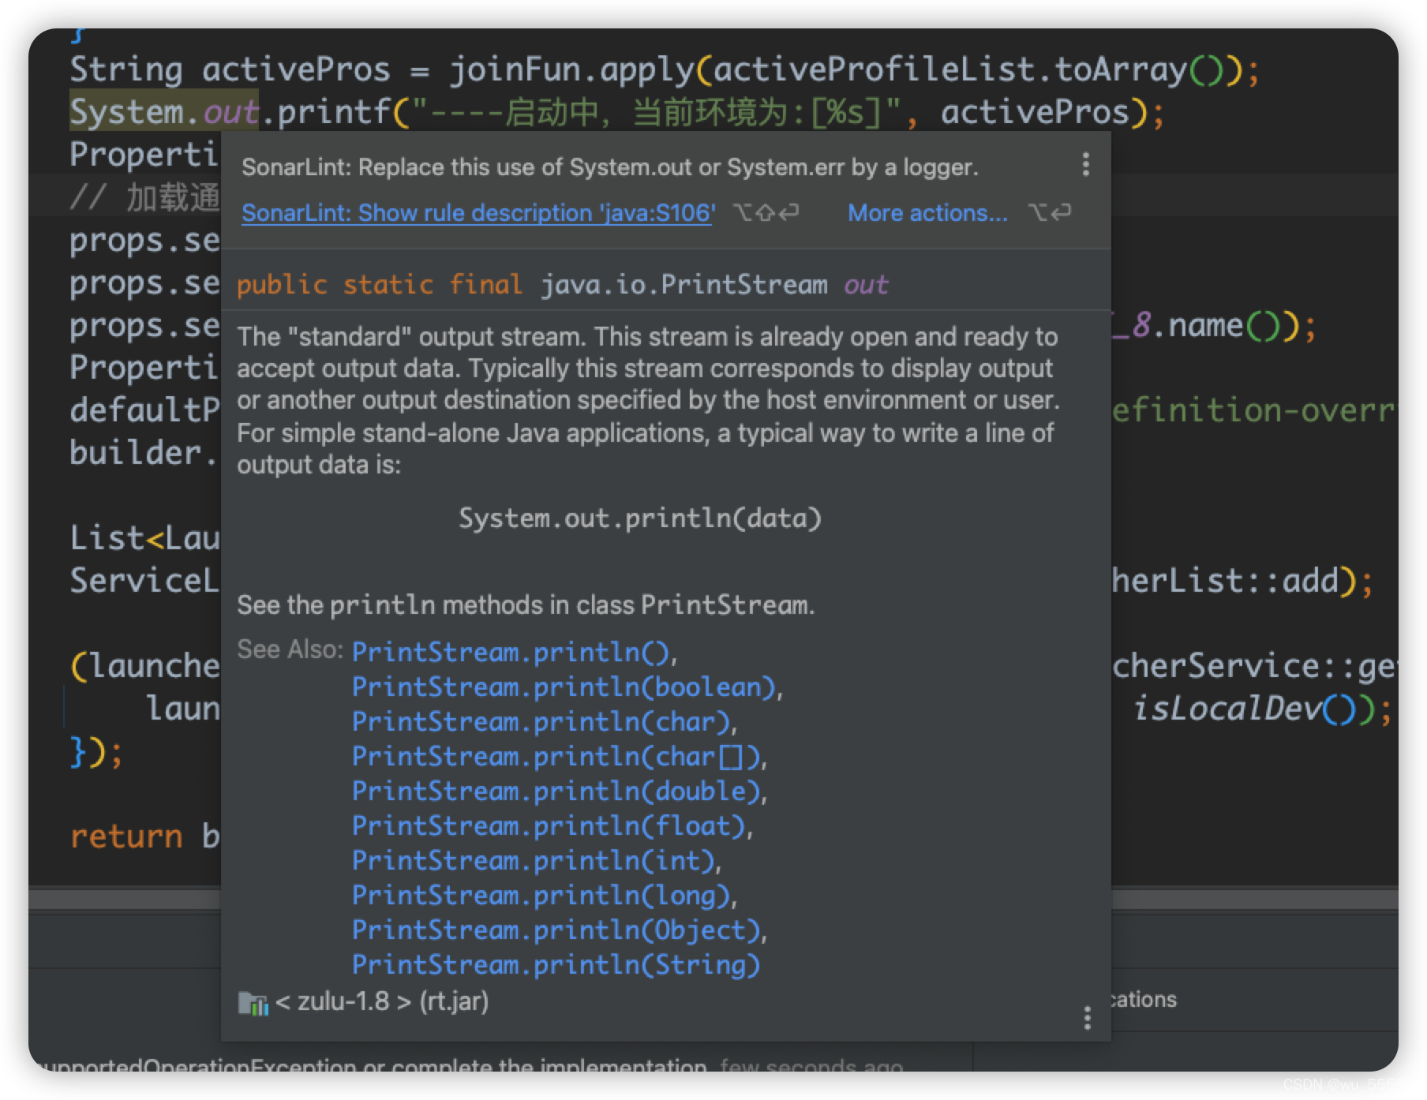Click 'out' field in System.out.printf
1427x1100 pixels.
pos(230,112)
